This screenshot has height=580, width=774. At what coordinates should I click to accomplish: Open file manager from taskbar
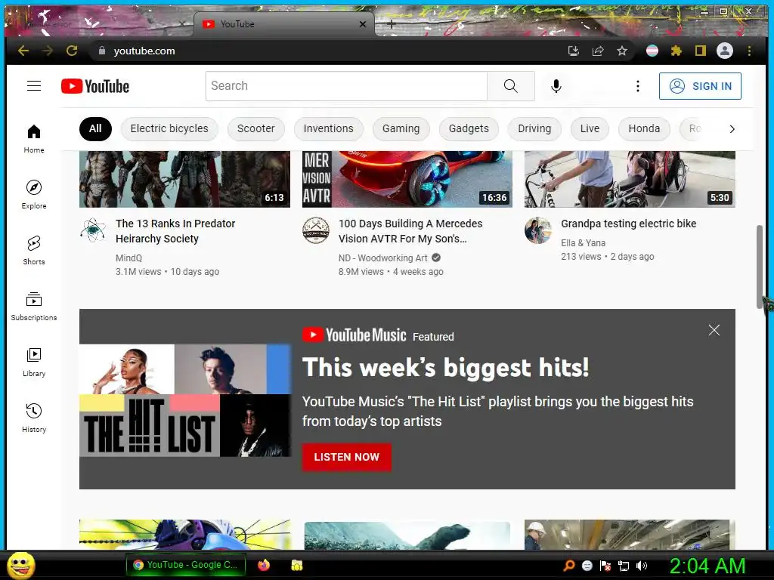pos(296,565)
